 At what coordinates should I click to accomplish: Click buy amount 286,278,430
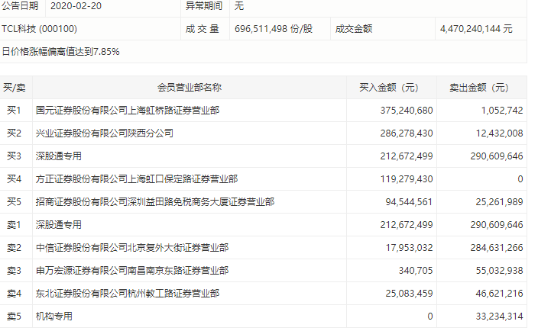pos(407,133)
